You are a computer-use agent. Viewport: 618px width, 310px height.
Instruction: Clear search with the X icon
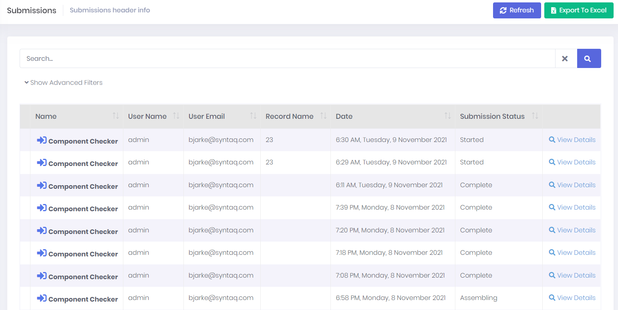pos(565,58)
